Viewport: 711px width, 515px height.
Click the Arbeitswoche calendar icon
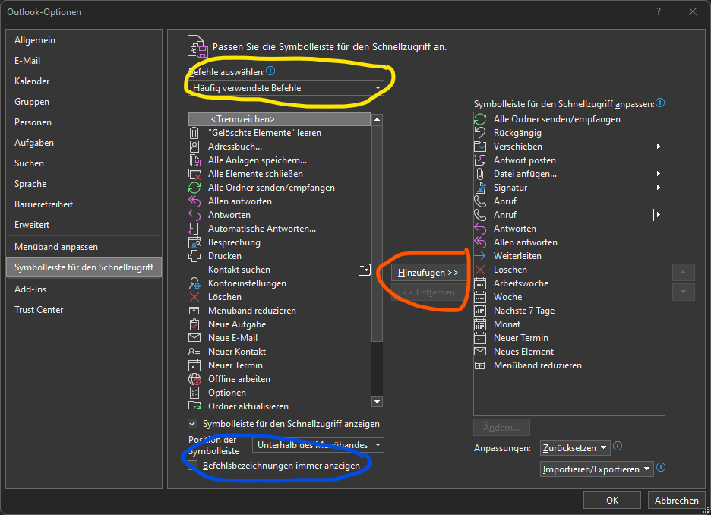pyautogui.click(x=480, y=283)
